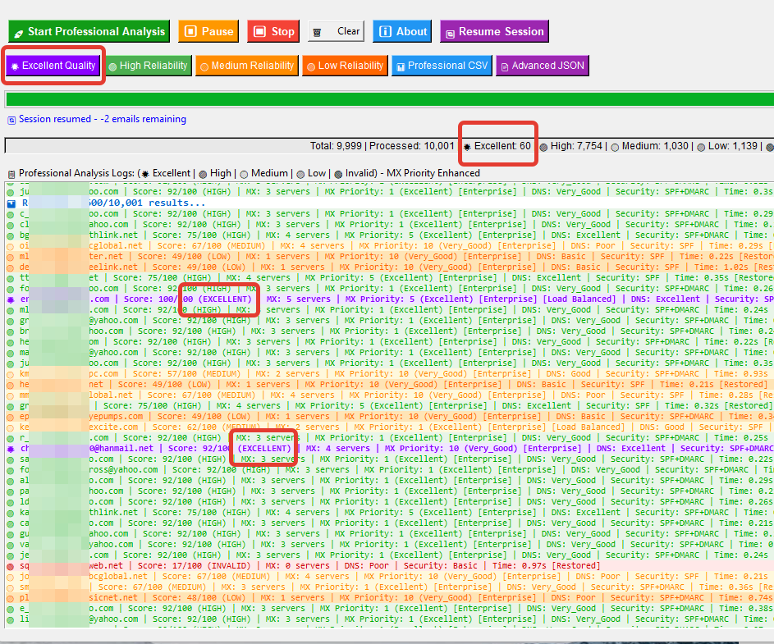Click the High count gray circle icon
The image size is (774, 644).
(544, 147)
